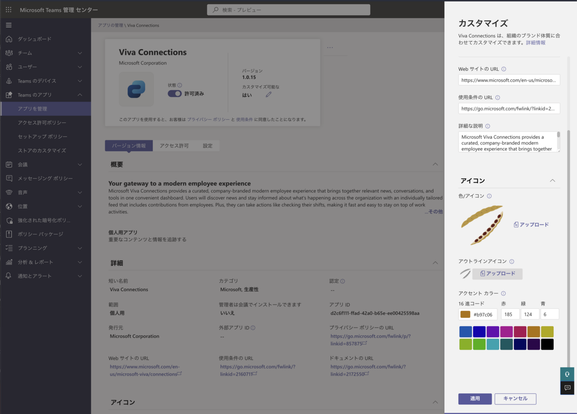Click info icon beside Web サイトの URL field

[x=503, y=69]
